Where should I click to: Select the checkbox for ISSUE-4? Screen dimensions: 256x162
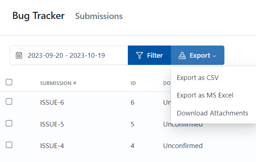9,145
